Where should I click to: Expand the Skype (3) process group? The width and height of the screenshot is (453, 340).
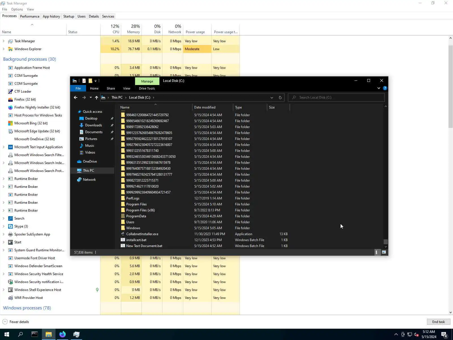[4, 226]
